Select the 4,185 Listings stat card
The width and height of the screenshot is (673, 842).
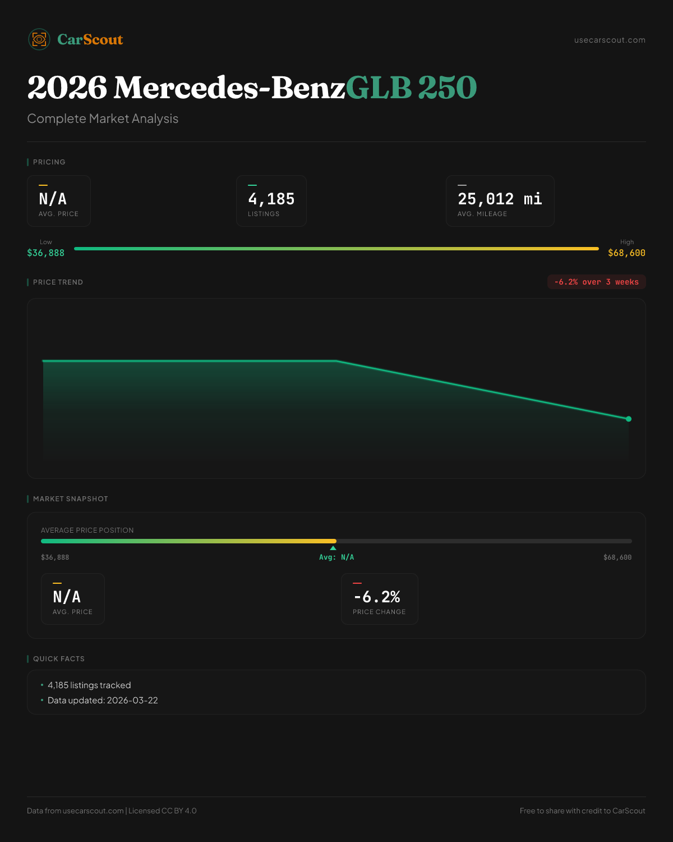(271, 201)
